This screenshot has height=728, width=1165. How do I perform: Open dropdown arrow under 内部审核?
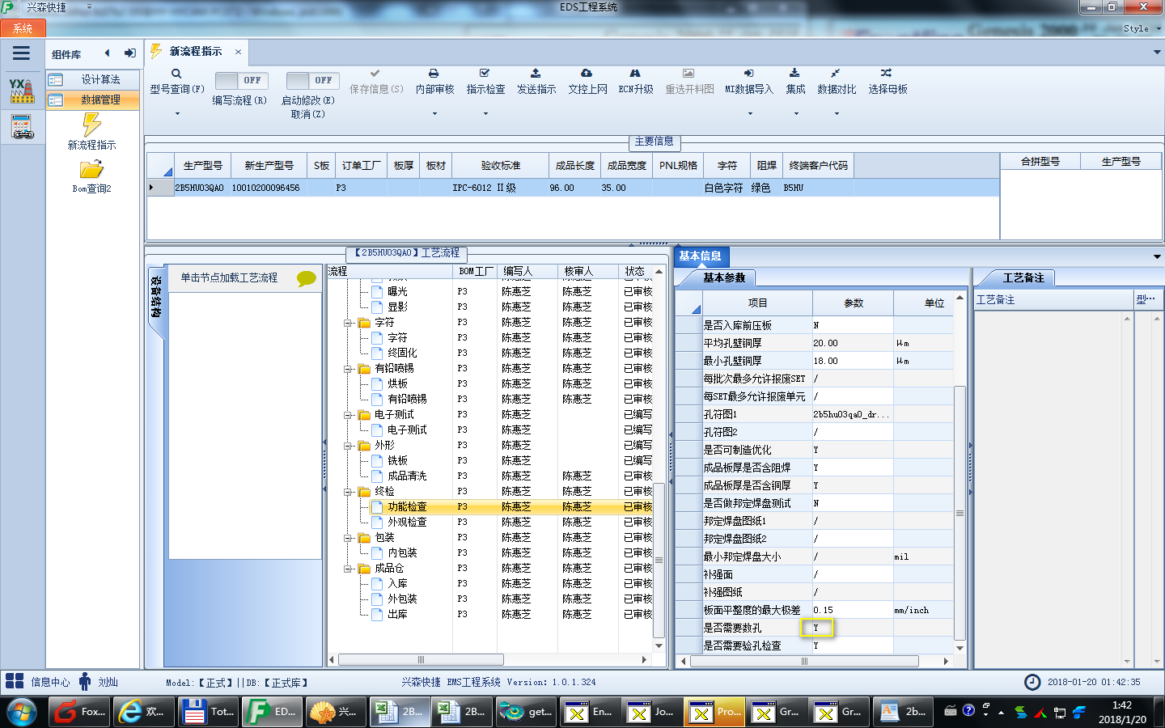tap(434, 114)
